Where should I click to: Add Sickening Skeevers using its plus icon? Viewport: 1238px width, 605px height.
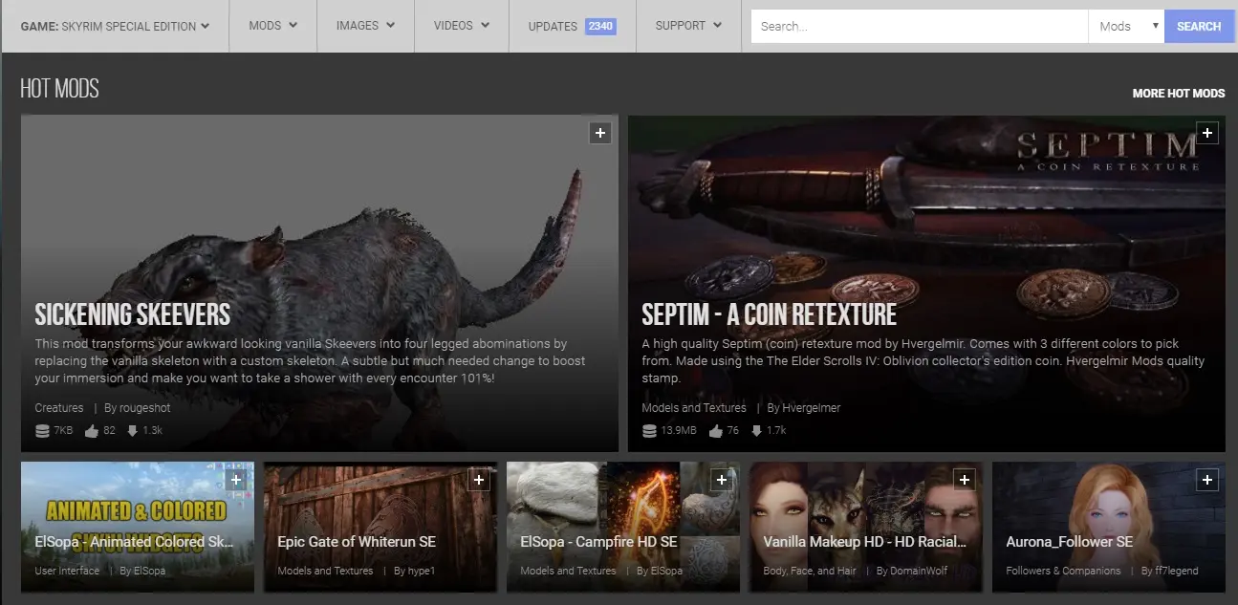click(x=600, y=134)
